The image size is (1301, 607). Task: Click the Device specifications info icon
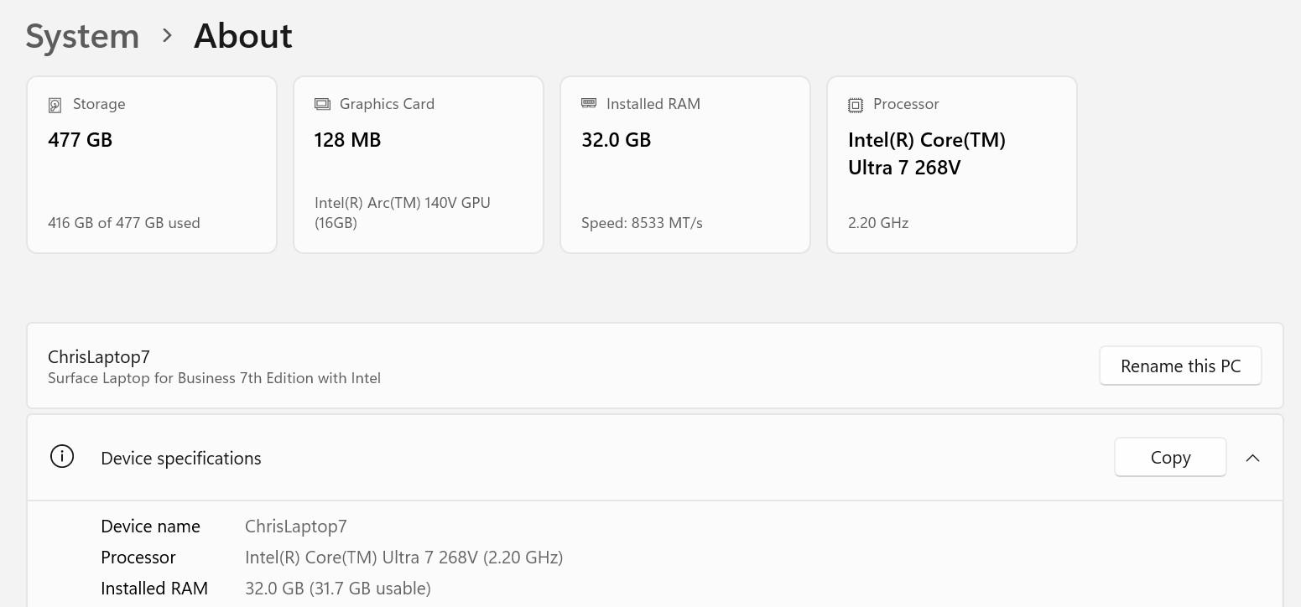pyautogui.click(x=62, y=457)
